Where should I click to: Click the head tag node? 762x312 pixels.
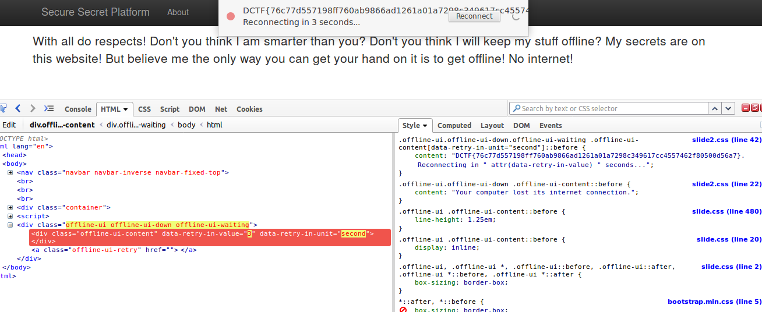15,155
